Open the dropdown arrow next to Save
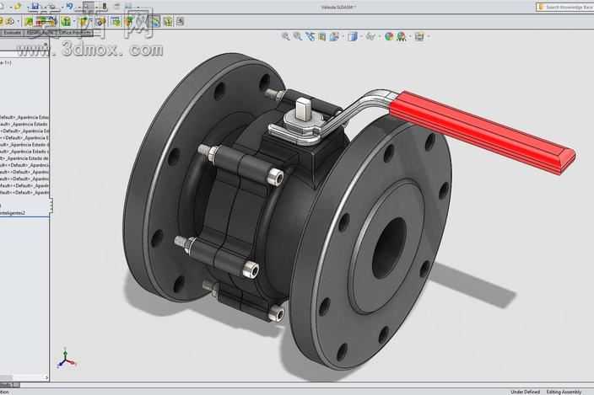Viewport: 594px width, 395px height. 44,8
